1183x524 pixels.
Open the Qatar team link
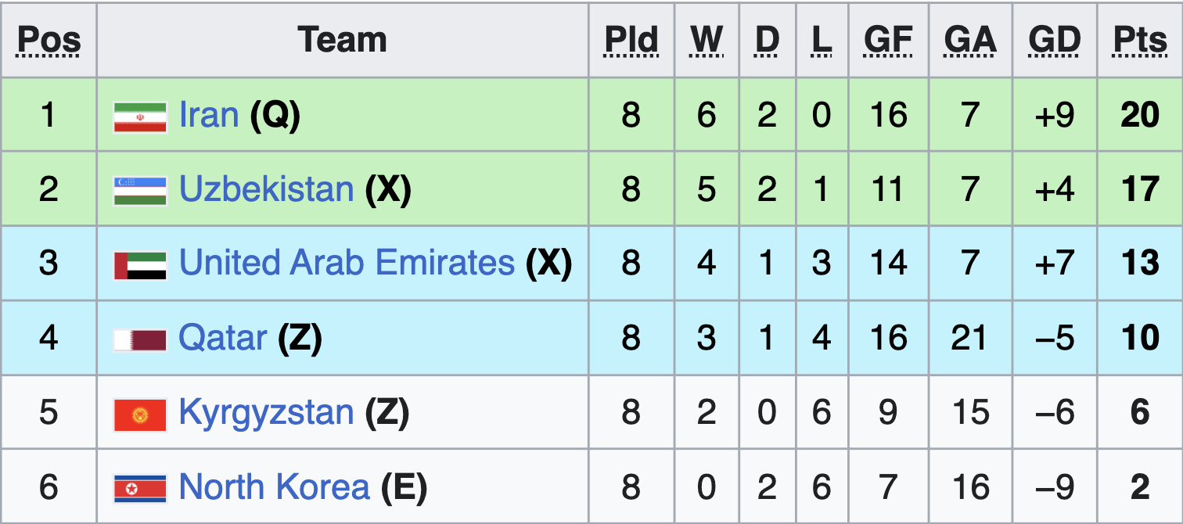[x=222, y=339]
